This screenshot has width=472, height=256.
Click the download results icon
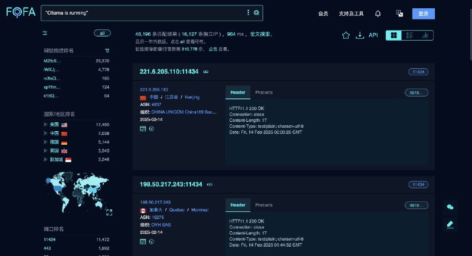(x=360, y=35)
